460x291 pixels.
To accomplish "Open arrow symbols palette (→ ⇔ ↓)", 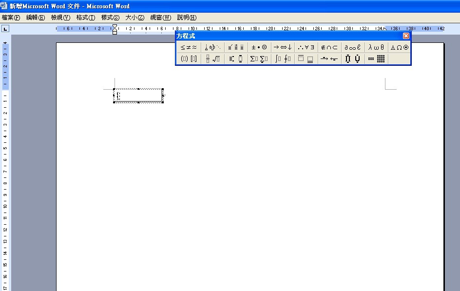I will click(x=283, y=47).
